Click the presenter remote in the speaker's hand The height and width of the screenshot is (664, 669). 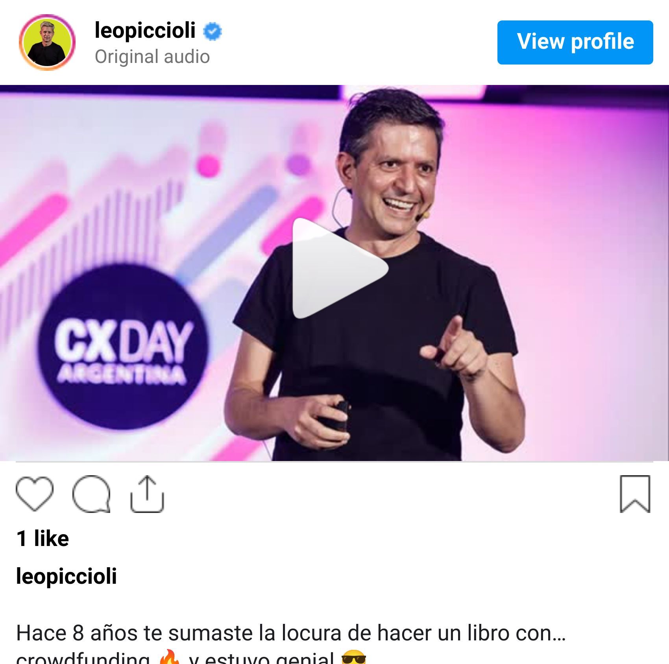[x=337, y=417]
